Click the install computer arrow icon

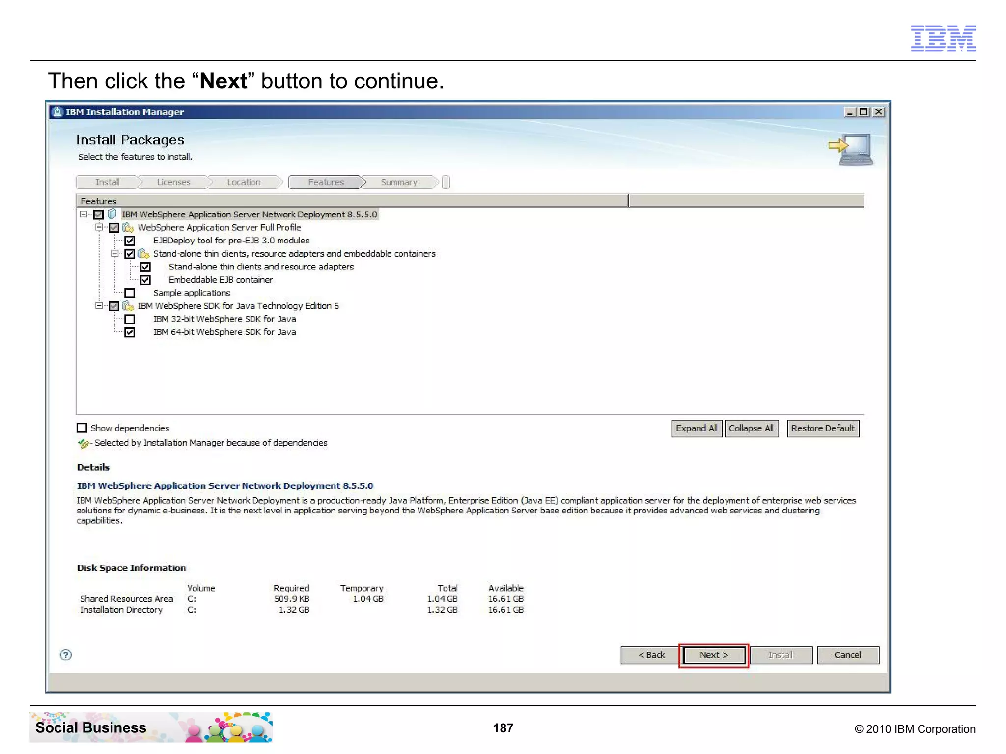click(x=851, y=149)
